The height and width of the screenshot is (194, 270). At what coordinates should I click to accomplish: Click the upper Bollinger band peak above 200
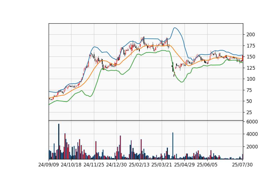(175, 28)
